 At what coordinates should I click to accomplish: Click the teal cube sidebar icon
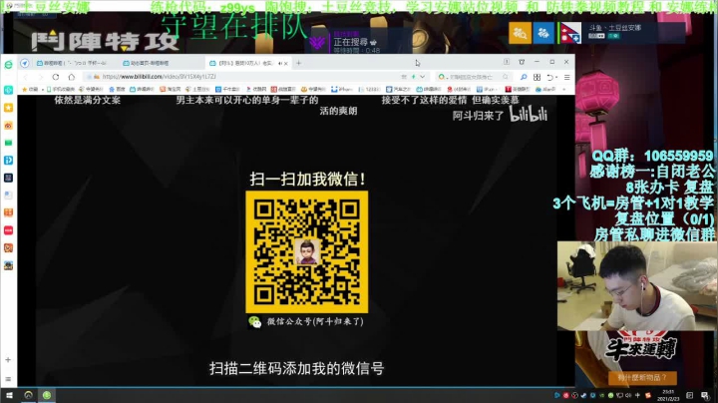[8, 90]
